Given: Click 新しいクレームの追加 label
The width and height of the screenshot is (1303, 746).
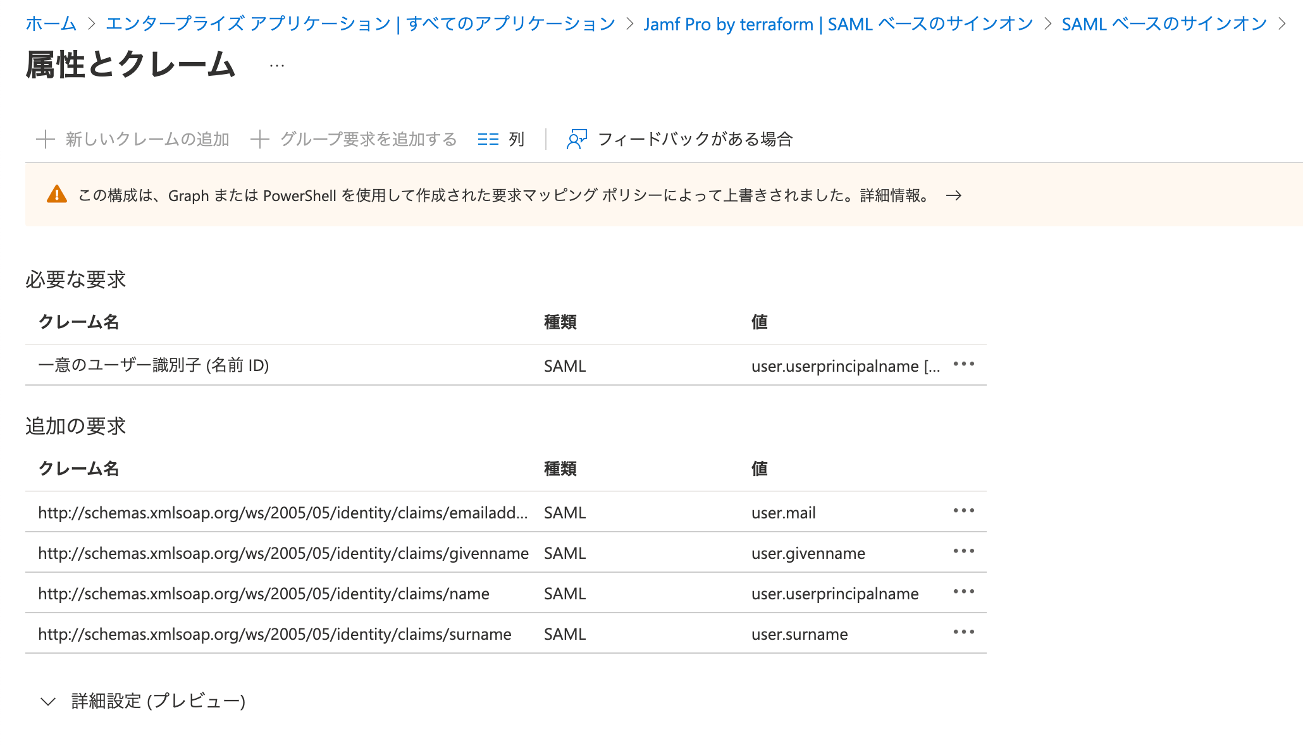Looking at the screenshot, I should point(147,139).
